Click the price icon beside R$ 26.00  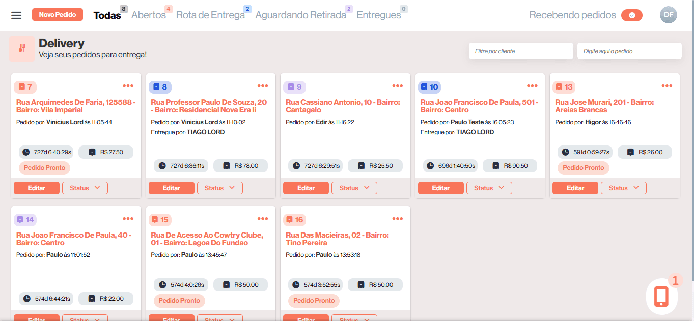pos(630,152)
